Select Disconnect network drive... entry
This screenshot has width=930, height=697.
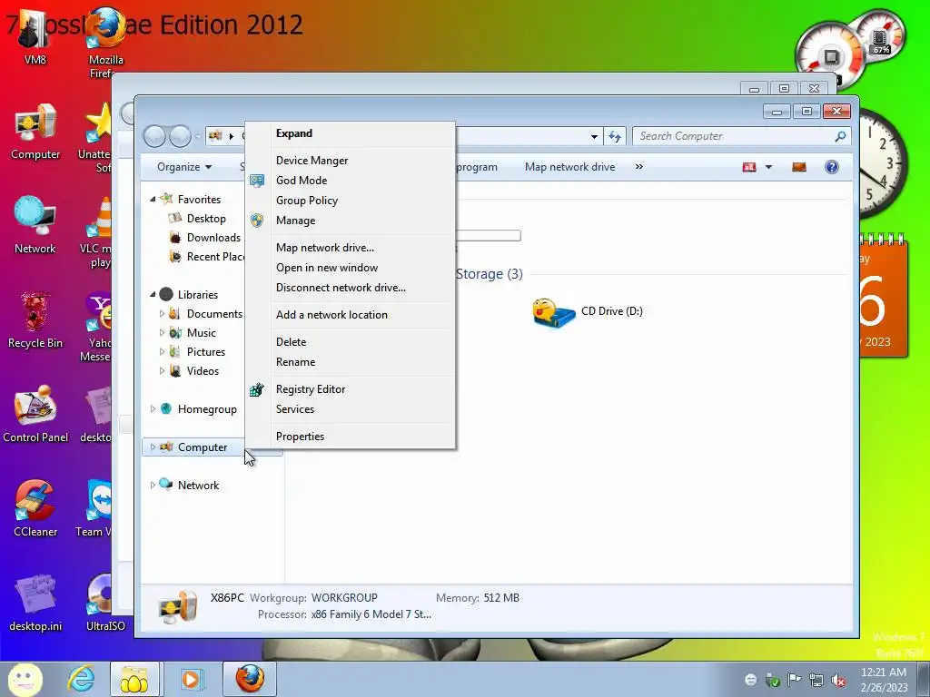350,288
